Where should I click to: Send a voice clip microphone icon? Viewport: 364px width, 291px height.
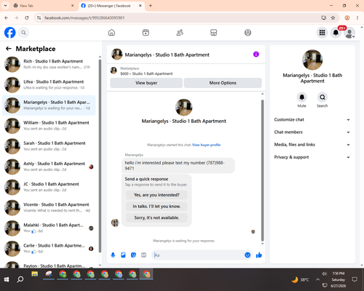point(113,255)
